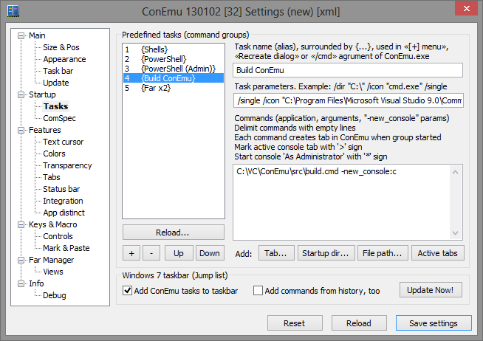Select the Features tree item
This screenshot has height=341, width=483.
coord(44,130)
